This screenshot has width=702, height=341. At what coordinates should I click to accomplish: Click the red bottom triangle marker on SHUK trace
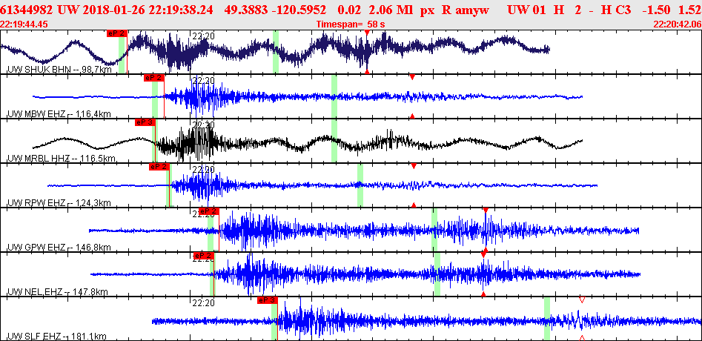coord(367,72)
